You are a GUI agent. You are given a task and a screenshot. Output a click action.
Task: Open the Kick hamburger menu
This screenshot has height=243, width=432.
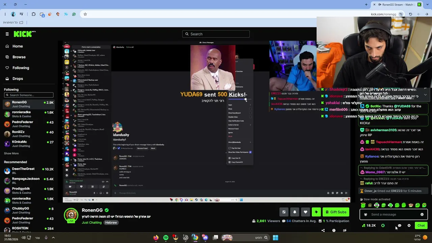point(7,34)
